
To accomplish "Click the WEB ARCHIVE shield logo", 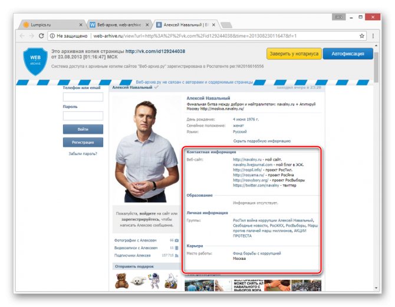I will click(x=35, y=61).
